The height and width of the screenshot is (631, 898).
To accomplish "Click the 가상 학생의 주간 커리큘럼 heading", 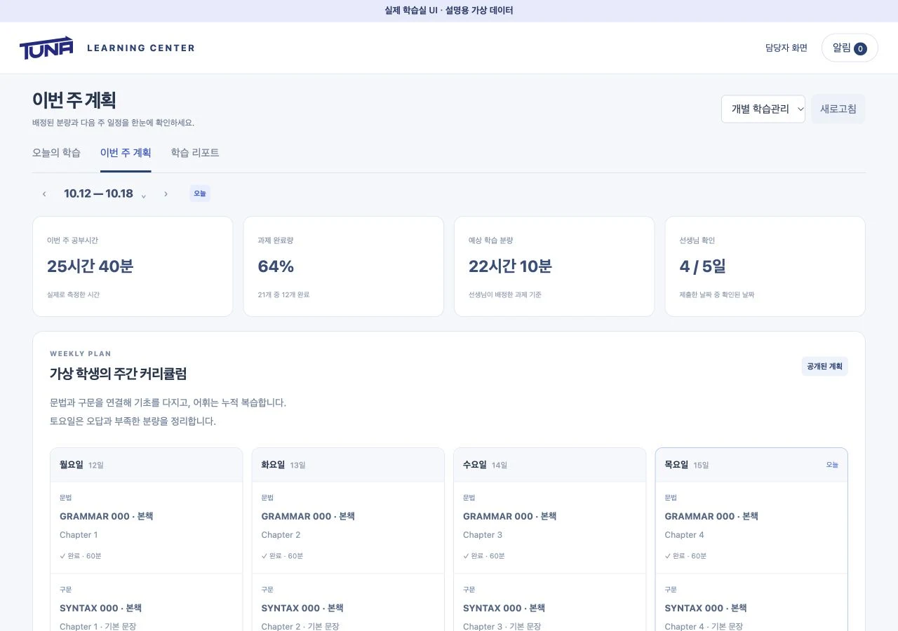I will click(x=118, y=374).
